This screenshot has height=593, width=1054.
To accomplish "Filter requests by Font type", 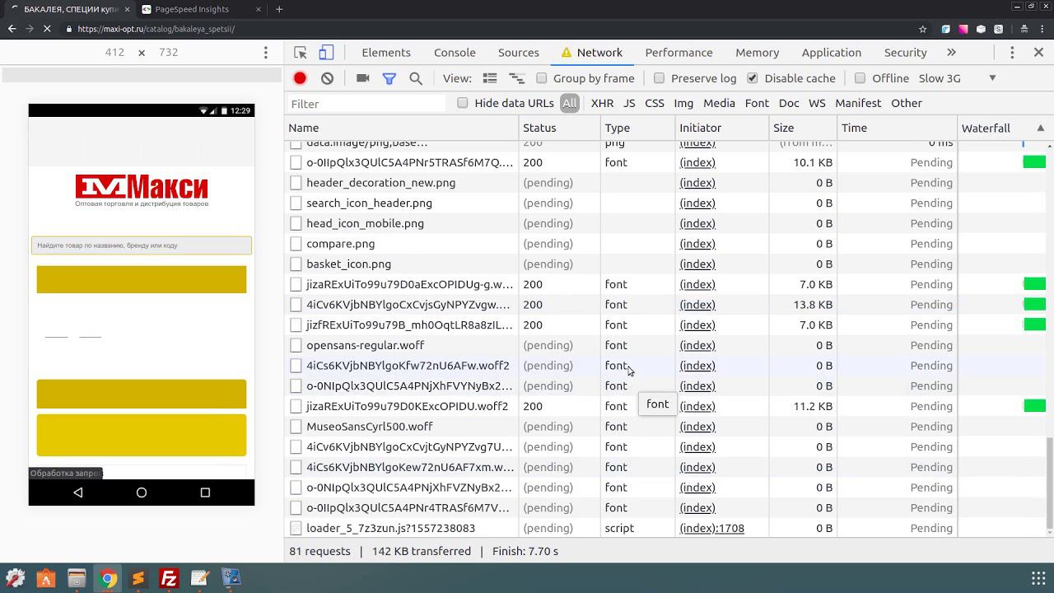I will tap(757, 103).
